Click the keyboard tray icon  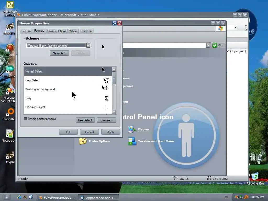pos(227,197)
